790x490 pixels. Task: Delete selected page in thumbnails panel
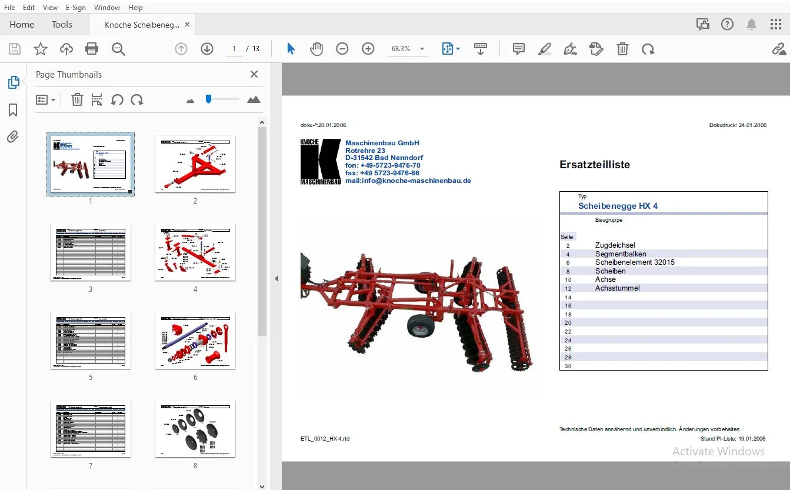coord(77,99)
